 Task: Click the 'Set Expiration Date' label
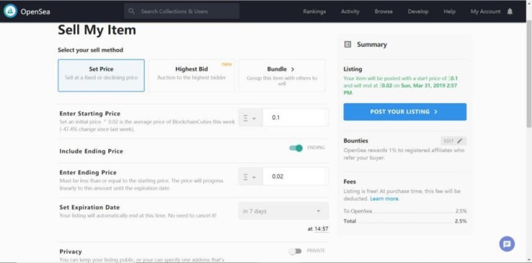tap(89, 207)
